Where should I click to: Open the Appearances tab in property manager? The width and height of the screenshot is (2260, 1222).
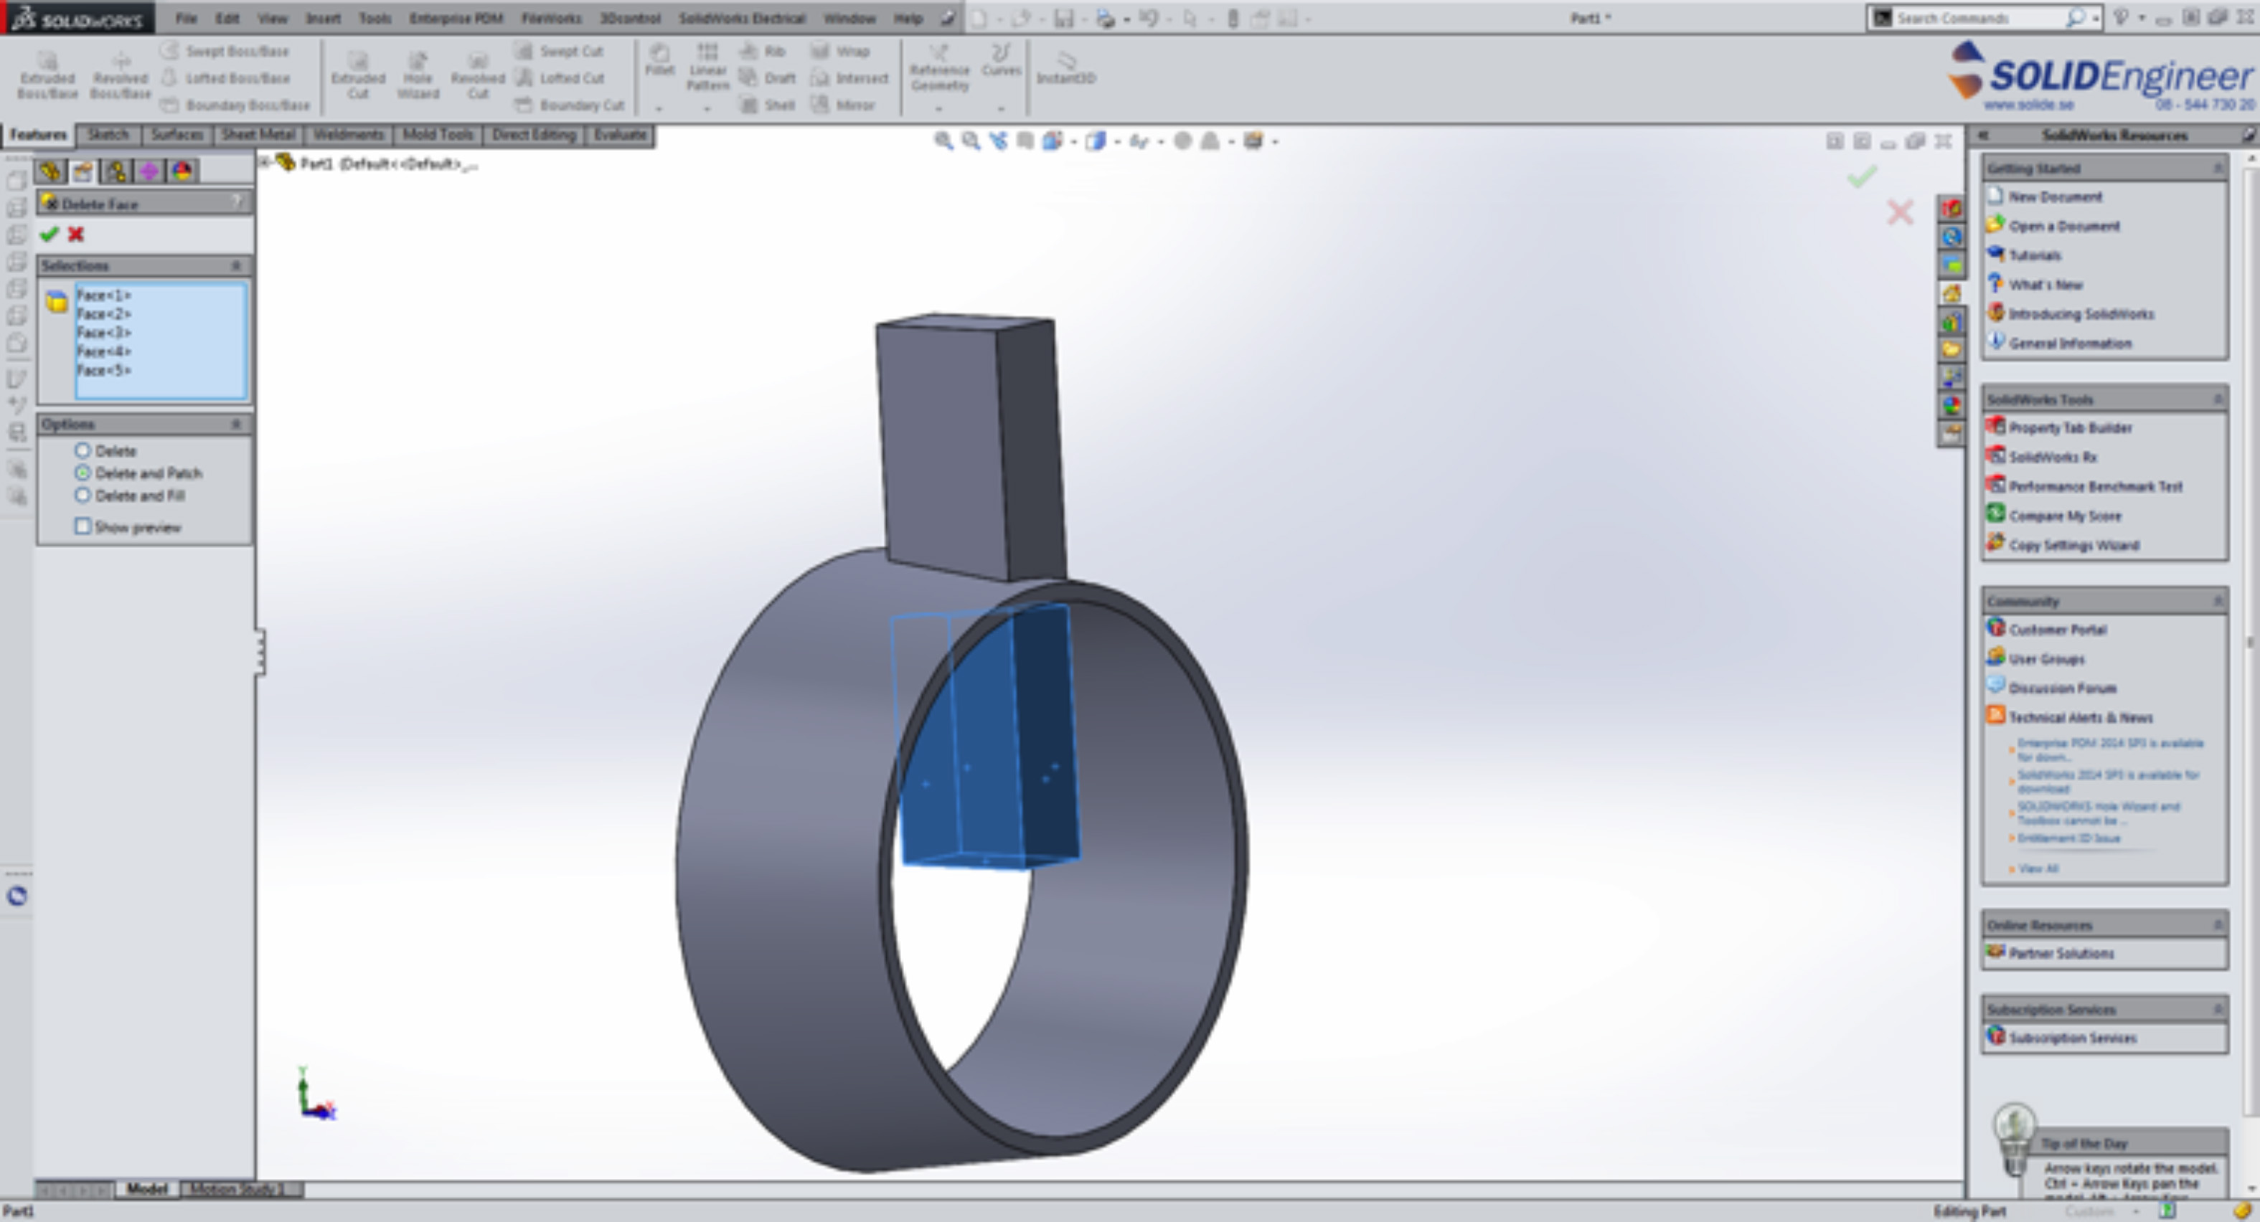(x=182, y=171)
